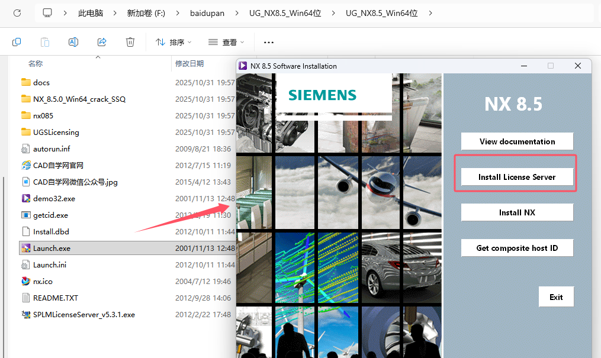Click the demo32.exe file icon
The width and height of the screenshot is (601, 358).
click(x=25, y=198)
